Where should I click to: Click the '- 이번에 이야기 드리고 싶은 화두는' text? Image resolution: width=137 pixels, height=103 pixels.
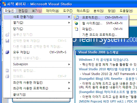108,97
